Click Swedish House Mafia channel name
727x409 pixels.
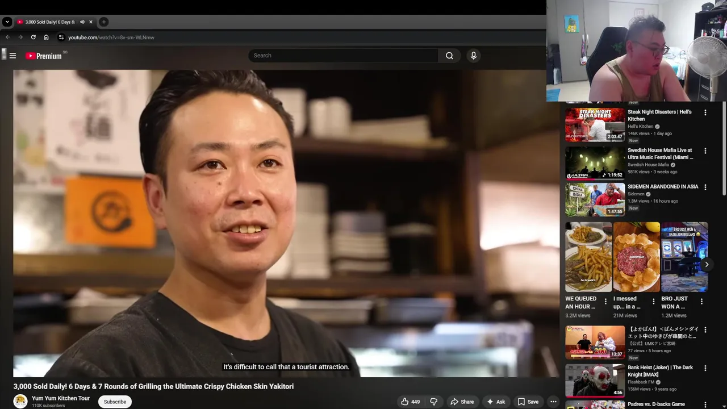[x=648, y=165]
